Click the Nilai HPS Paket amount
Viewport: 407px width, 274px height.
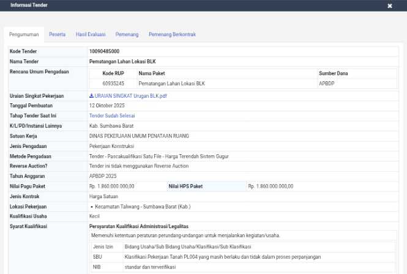point(271,187)
